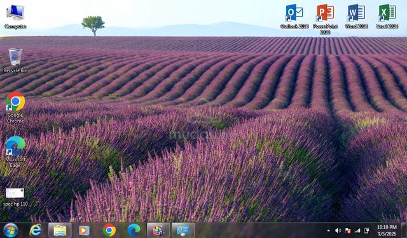Open the power plug tray icon
This screenshot has height=238, width=407.
(366, 230)
